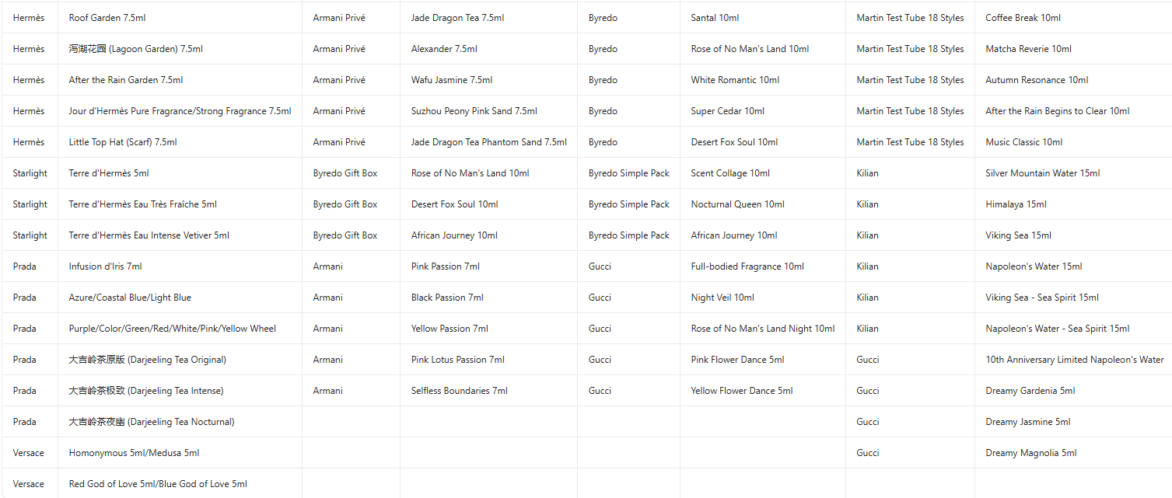1172x498 pixels.
Task: Select the Silver Mountain Water 15ml cell
Action: pyautogui.click(x=1042, y=173)
